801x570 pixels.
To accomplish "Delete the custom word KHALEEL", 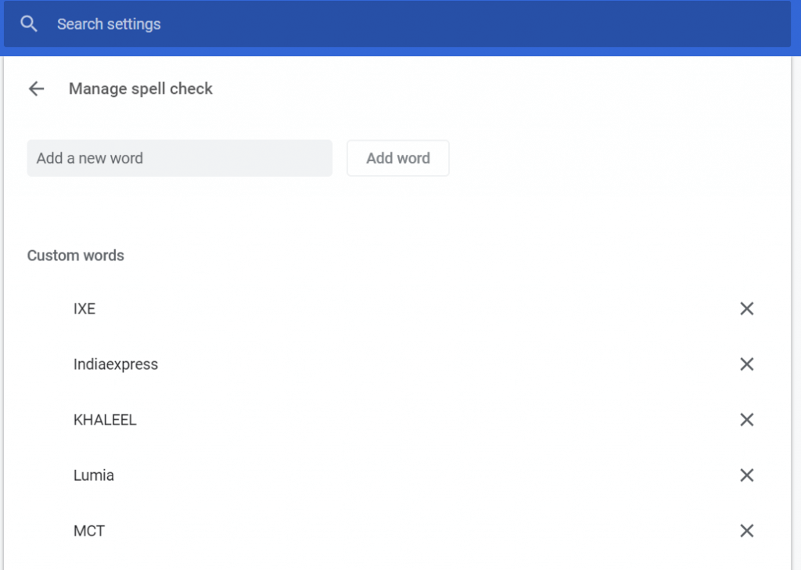I will click(x=747, y=420).
